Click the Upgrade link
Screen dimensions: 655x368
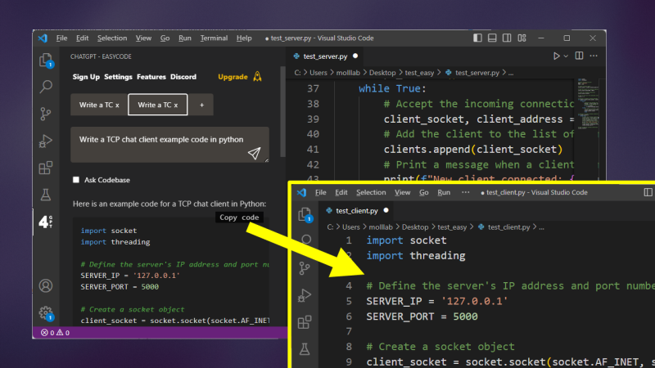tap(233, 77)
